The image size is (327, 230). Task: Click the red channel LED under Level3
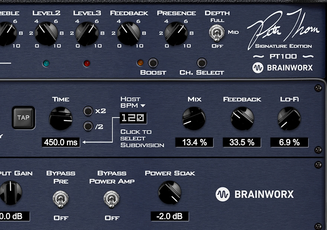pos(87,63)
